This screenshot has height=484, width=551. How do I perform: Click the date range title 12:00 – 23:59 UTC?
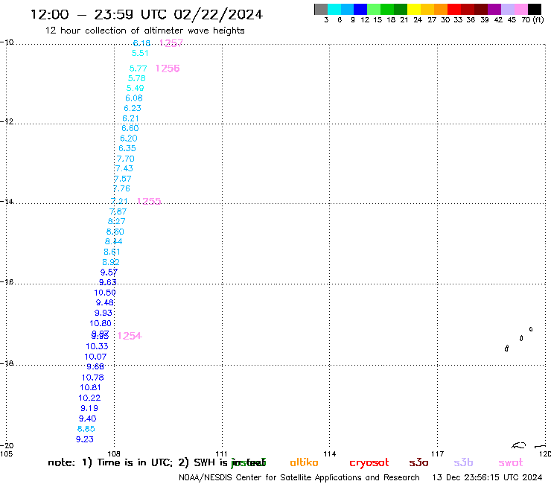click(x=101, y=15)
